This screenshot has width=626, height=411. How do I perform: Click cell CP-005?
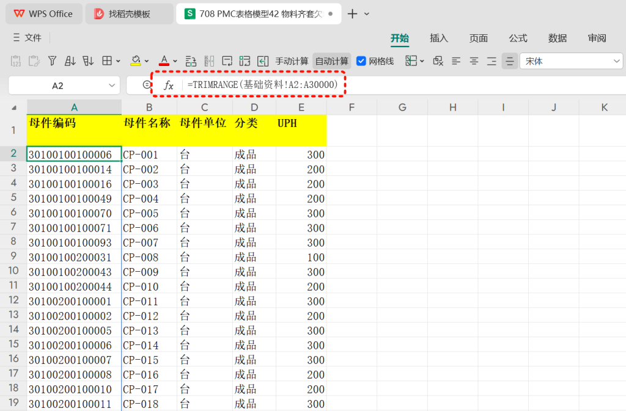(x=149, y=213)
